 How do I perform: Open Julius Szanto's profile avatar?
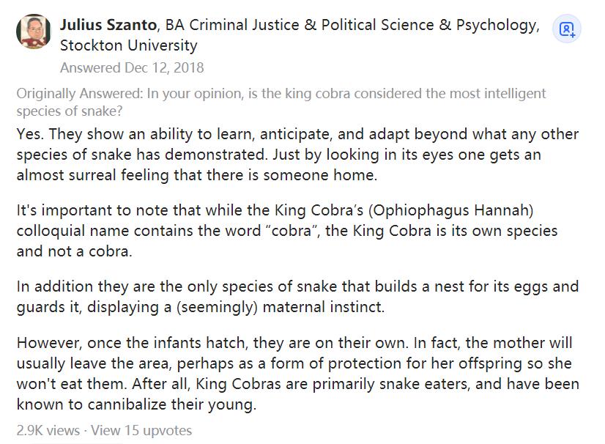pyautogui.click(x=33, y=32)
